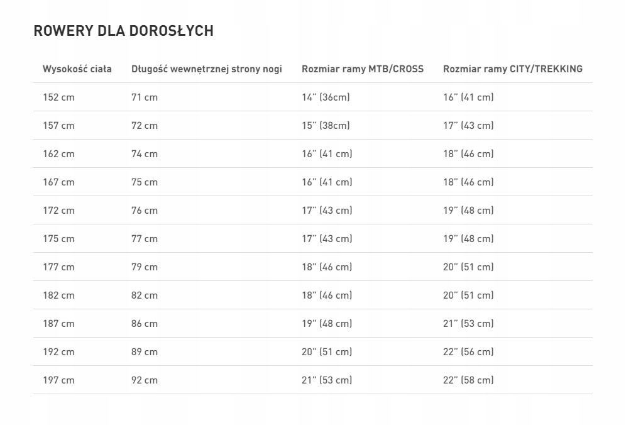Click the "ROWERY DLA DOROSŁYCH" heading

point(123,31)
